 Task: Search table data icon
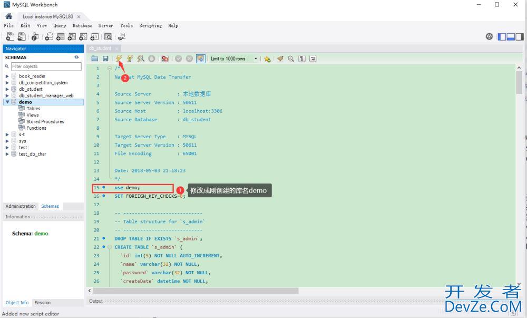point(108,36)
